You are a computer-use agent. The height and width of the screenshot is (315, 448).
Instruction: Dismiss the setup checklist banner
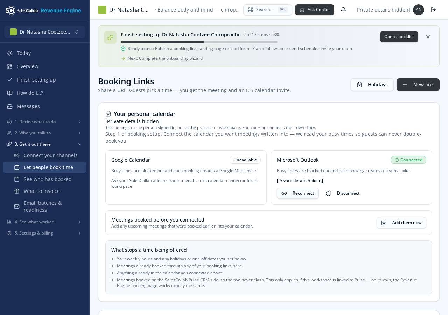pyautogui.click(x=428, y=37)
